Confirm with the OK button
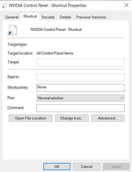The height and width of the screenshot is (172, 132). [57, 166]
